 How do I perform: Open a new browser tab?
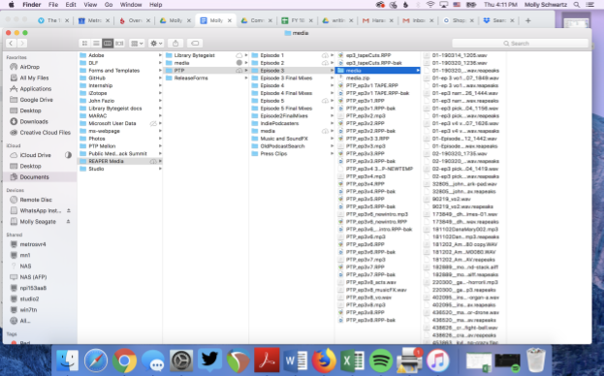528,20
